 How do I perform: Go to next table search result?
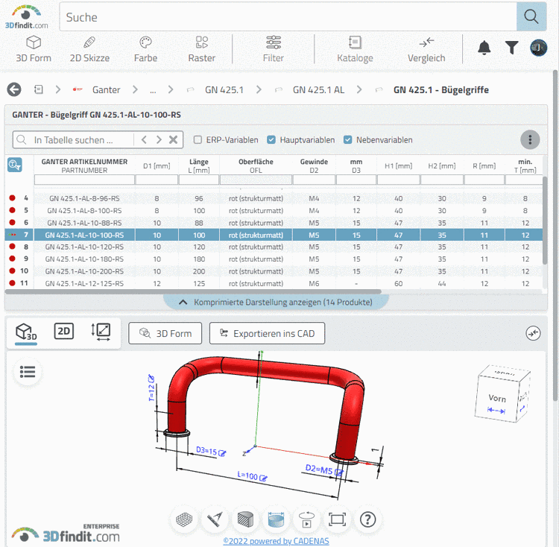pos(159,139)
